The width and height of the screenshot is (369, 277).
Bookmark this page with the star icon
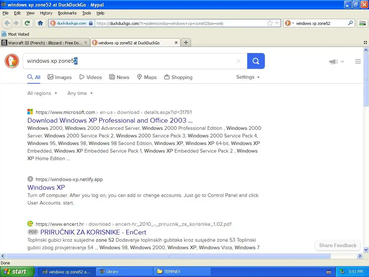[270, 23]
